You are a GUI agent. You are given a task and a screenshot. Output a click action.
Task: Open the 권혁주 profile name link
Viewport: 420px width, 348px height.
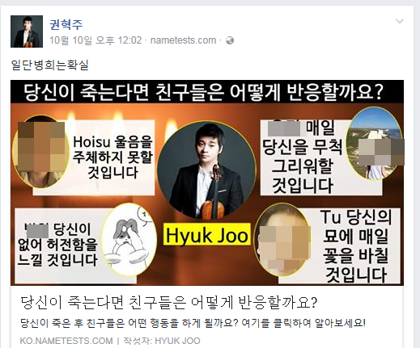(66, 24)
